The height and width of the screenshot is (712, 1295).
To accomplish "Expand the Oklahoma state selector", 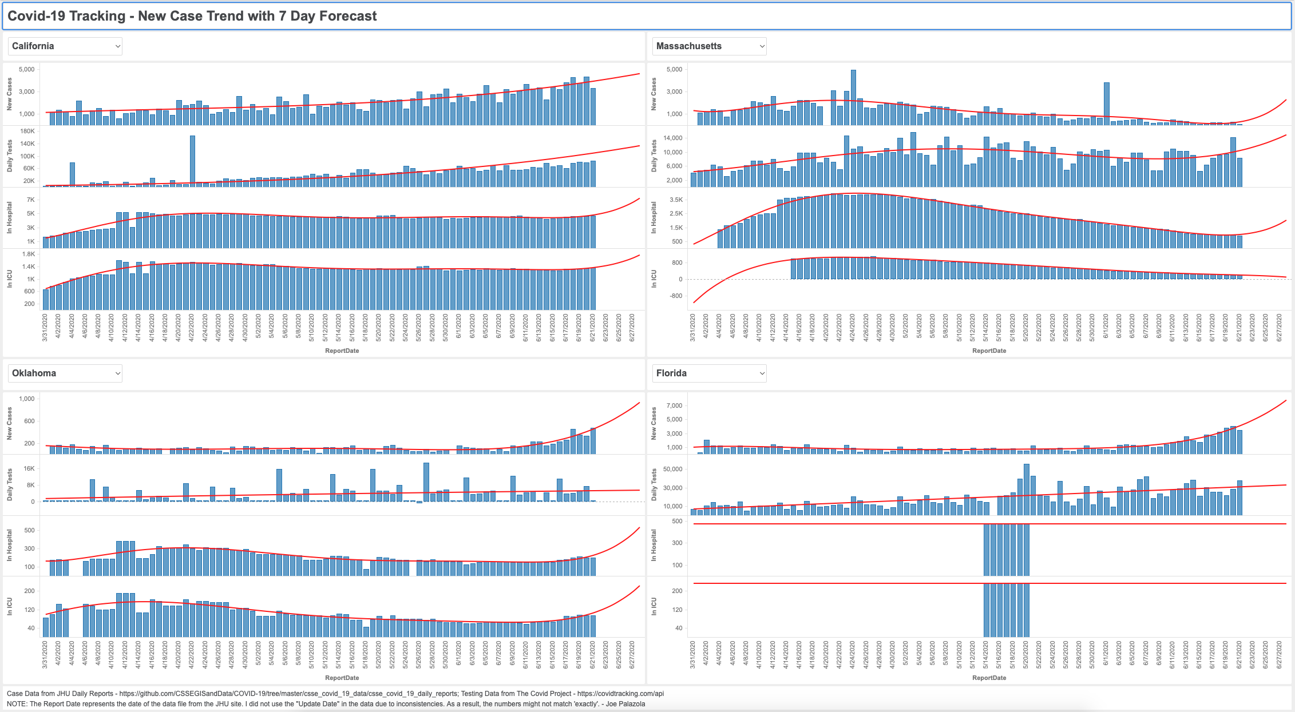I will (65, 373).
